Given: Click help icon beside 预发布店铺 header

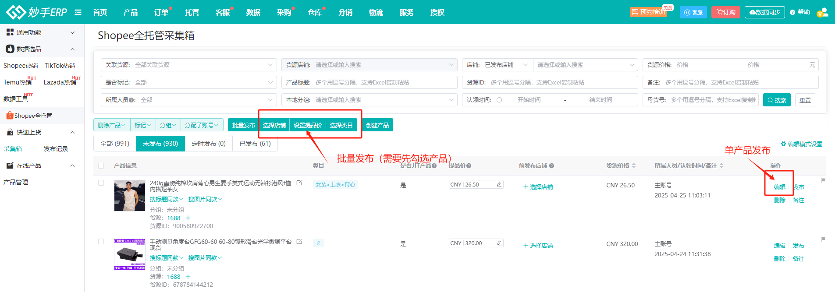Looking at the screenshot, I should [551, 166].
